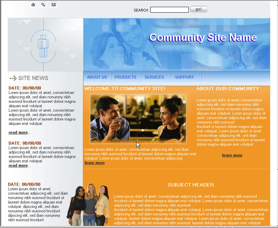Viewport: 278px width, 228px height.
Task: Click the first DATE: 00/00/00 entry
Action: tap(25, 88)
